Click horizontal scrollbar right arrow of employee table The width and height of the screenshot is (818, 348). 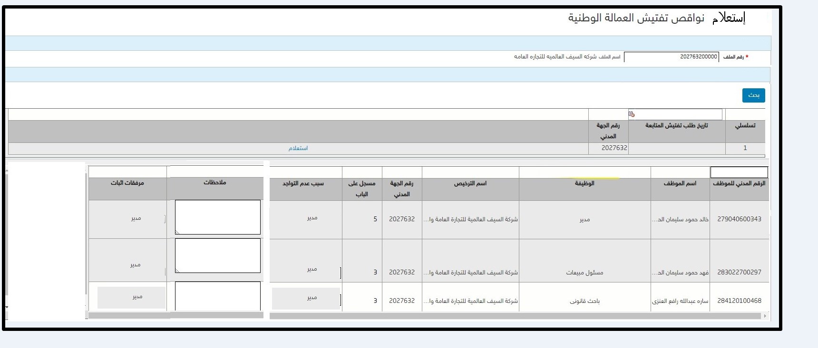(x=765, y=316)
